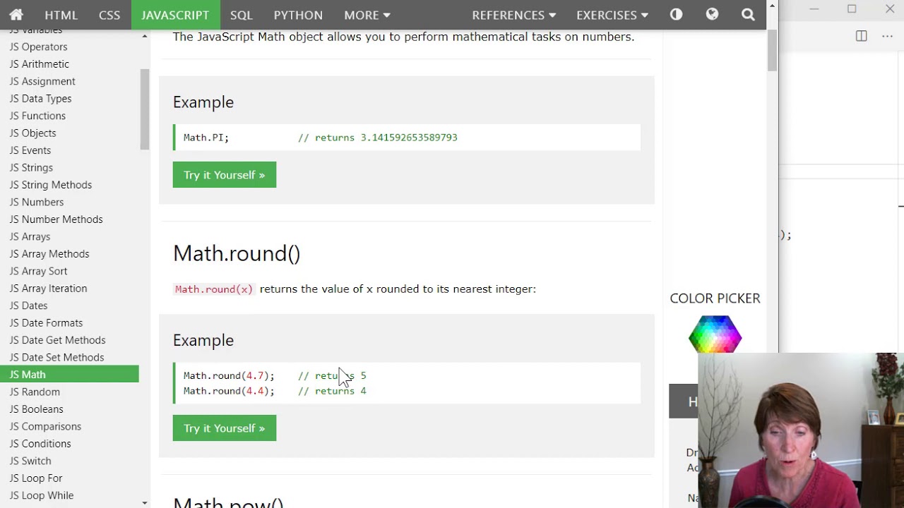The width and height of the screenshot is (904, 508).
Task: Open the SQL tutorial tab
Action: click(241, 15)
